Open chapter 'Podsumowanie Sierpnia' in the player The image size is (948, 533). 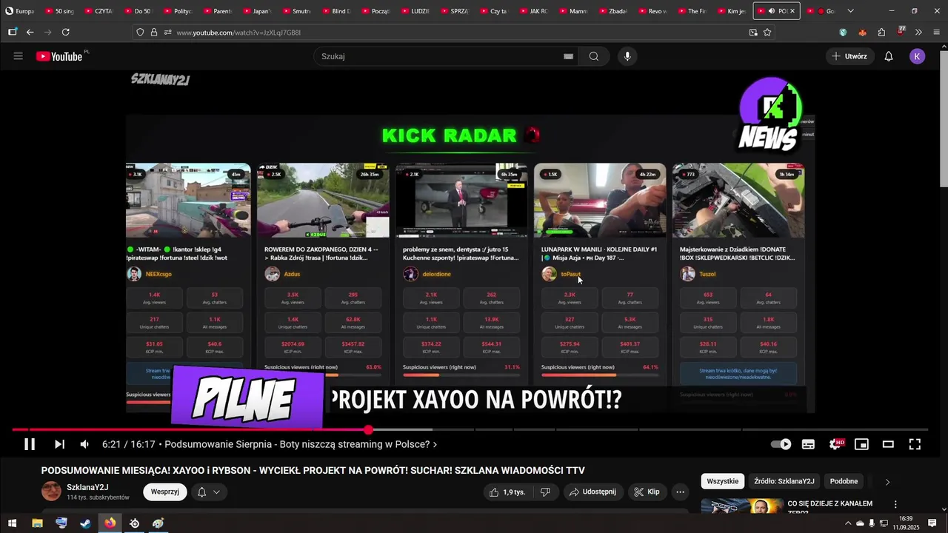301,444
